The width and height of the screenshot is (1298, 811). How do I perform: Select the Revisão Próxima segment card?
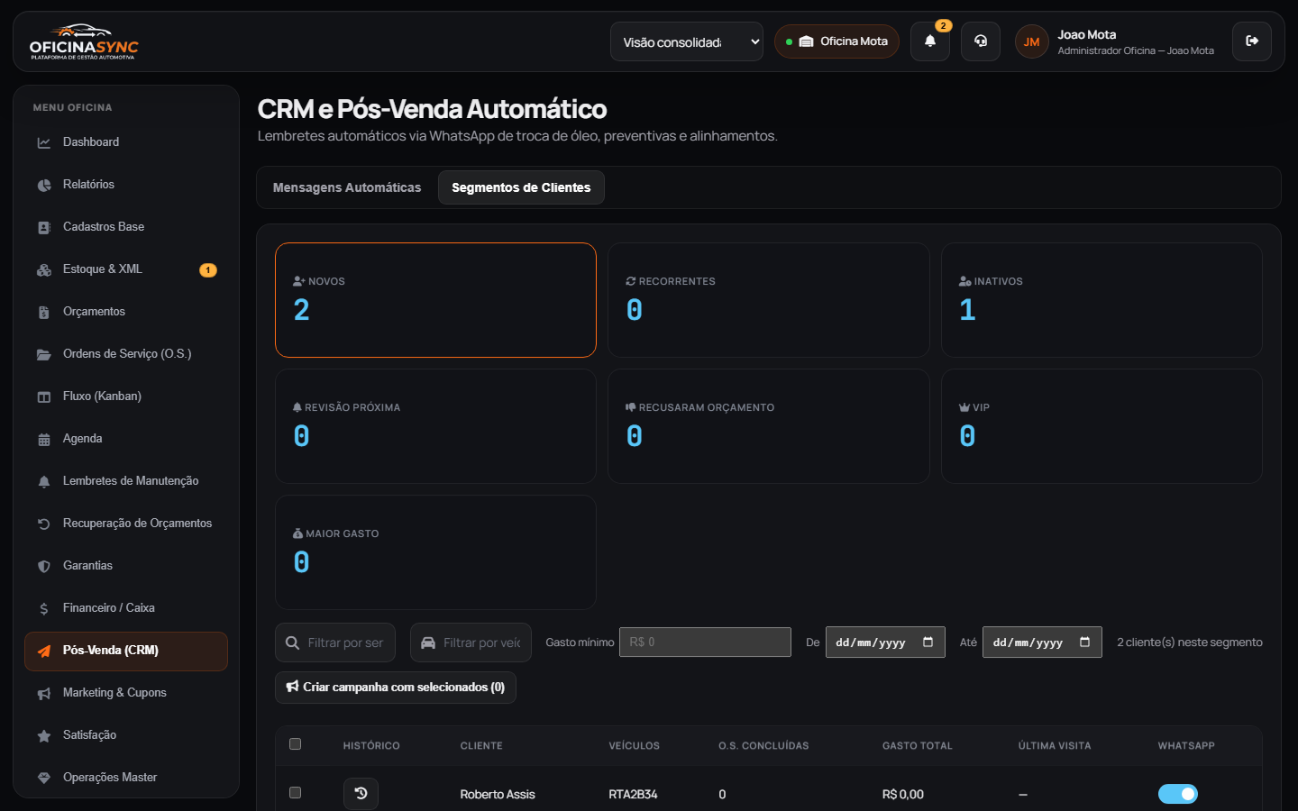pos(435,426)
